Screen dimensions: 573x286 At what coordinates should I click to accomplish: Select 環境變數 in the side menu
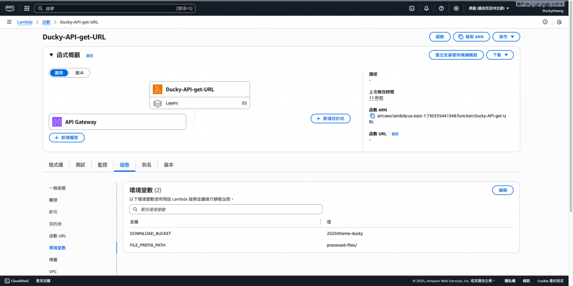click(58, 247)
